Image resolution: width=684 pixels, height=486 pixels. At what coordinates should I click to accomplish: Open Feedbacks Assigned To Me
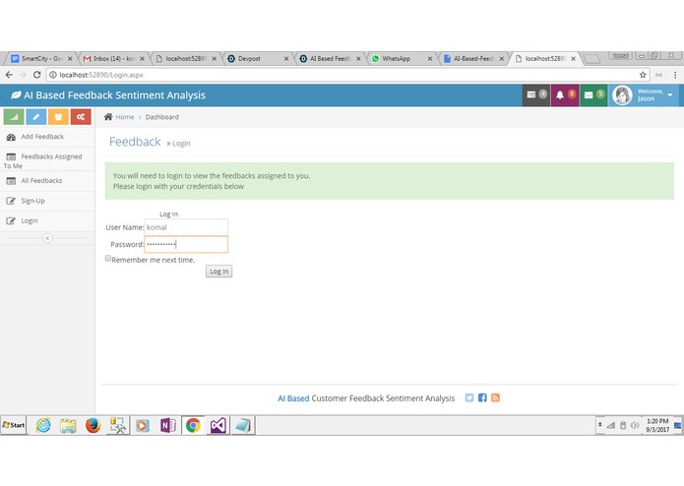47,160
